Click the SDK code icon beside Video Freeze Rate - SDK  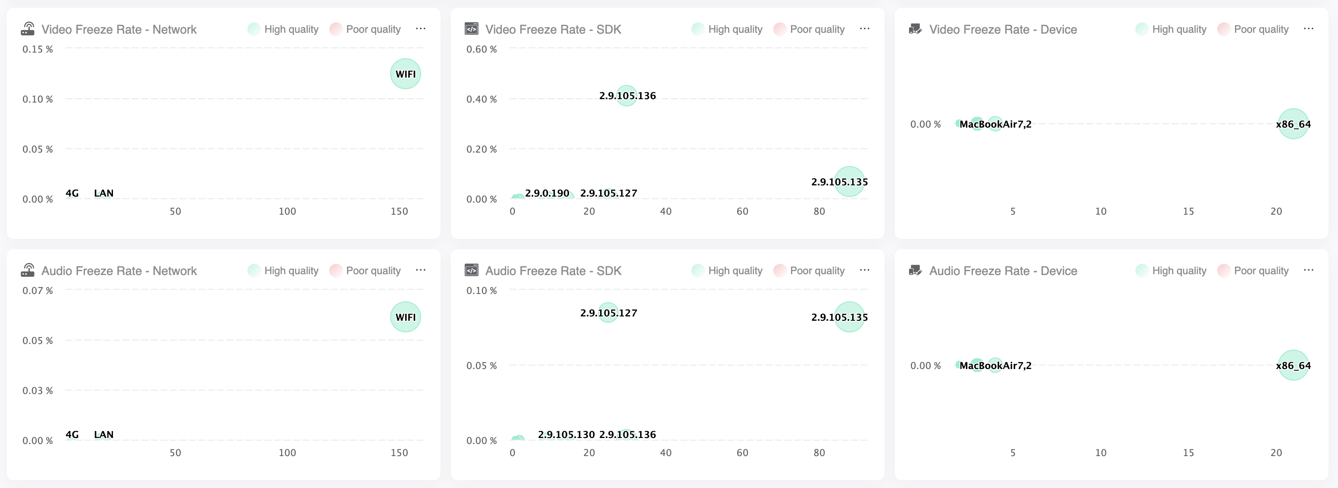(471, 28)
